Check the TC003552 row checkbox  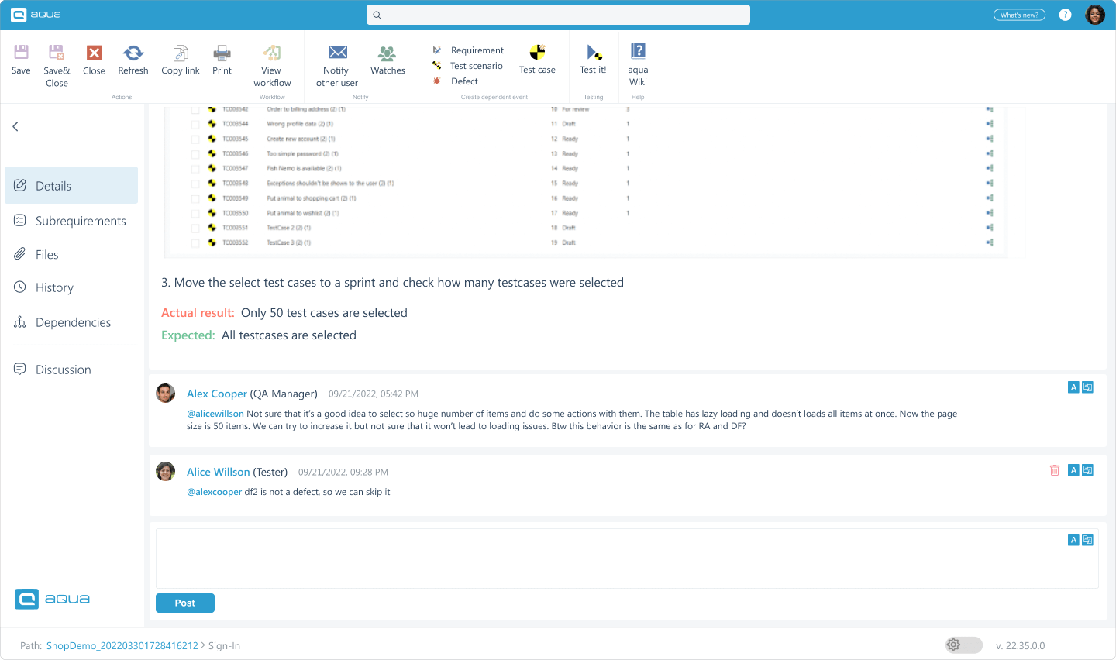[x=195, y=243]
